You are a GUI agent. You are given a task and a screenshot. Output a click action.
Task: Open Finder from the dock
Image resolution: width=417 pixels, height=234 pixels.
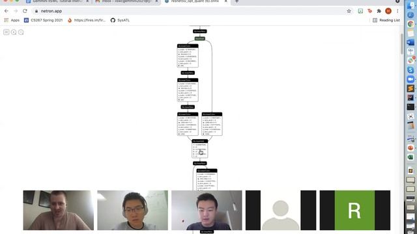point(410,5)
